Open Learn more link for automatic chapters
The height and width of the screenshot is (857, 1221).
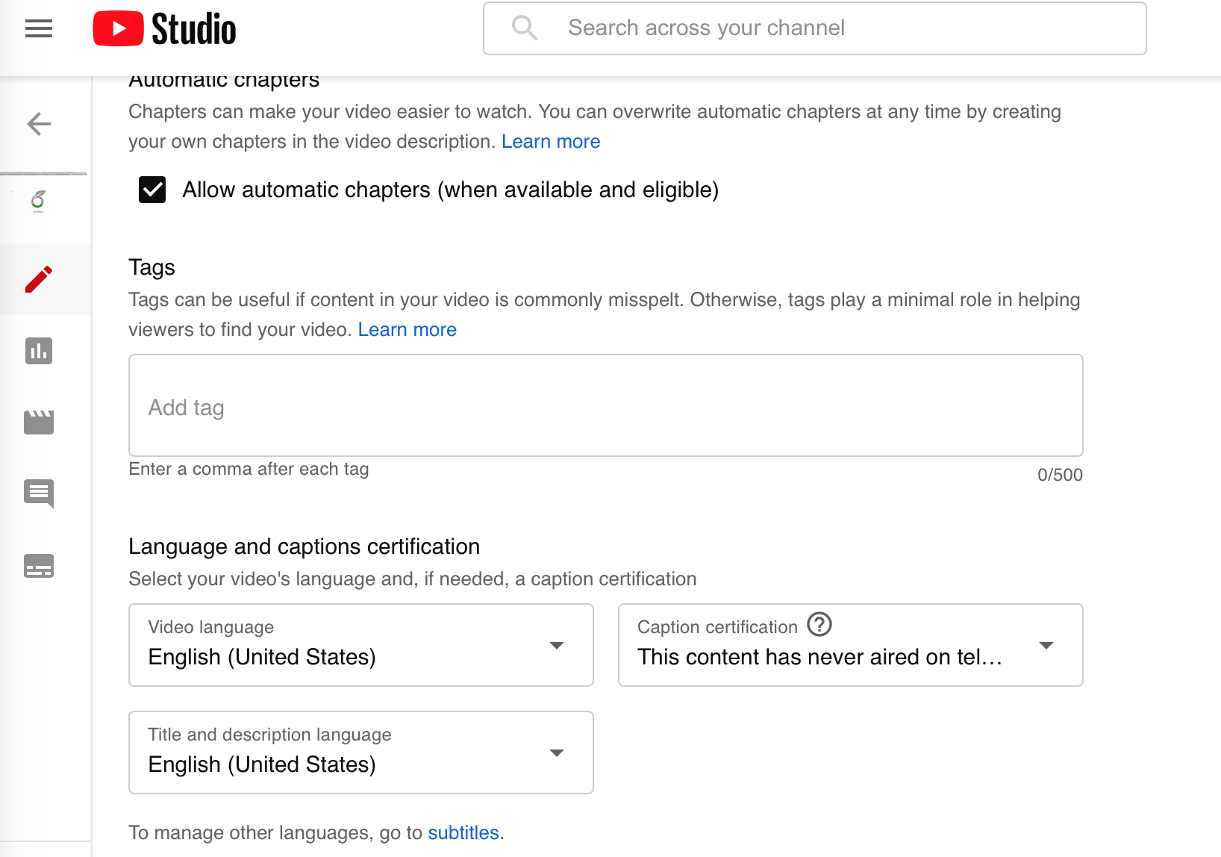(x=551, y=142)
